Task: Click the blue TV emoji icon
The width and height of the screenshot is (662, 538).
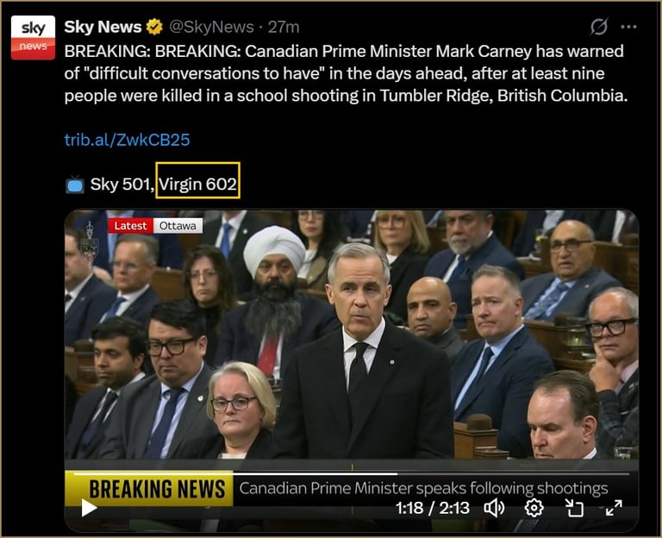Action: pyautogui.click(x=75, y=185)
